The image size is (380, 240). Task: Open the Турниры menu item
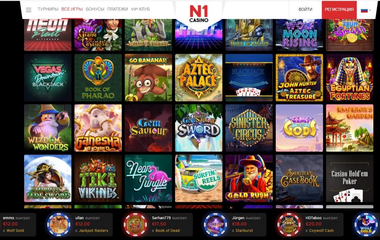pyautogui.click(x=48, y=9)
